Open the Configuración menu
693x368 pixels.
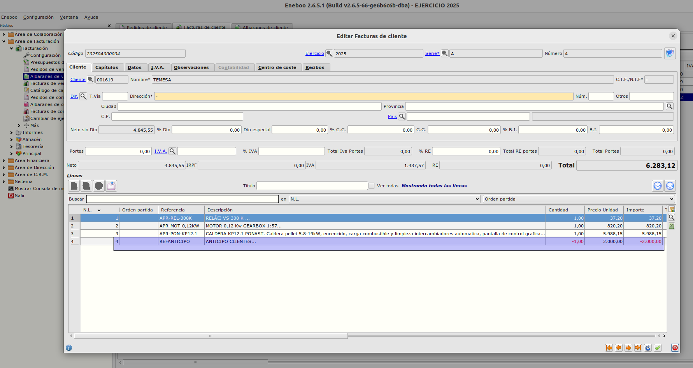click(39, 17)
